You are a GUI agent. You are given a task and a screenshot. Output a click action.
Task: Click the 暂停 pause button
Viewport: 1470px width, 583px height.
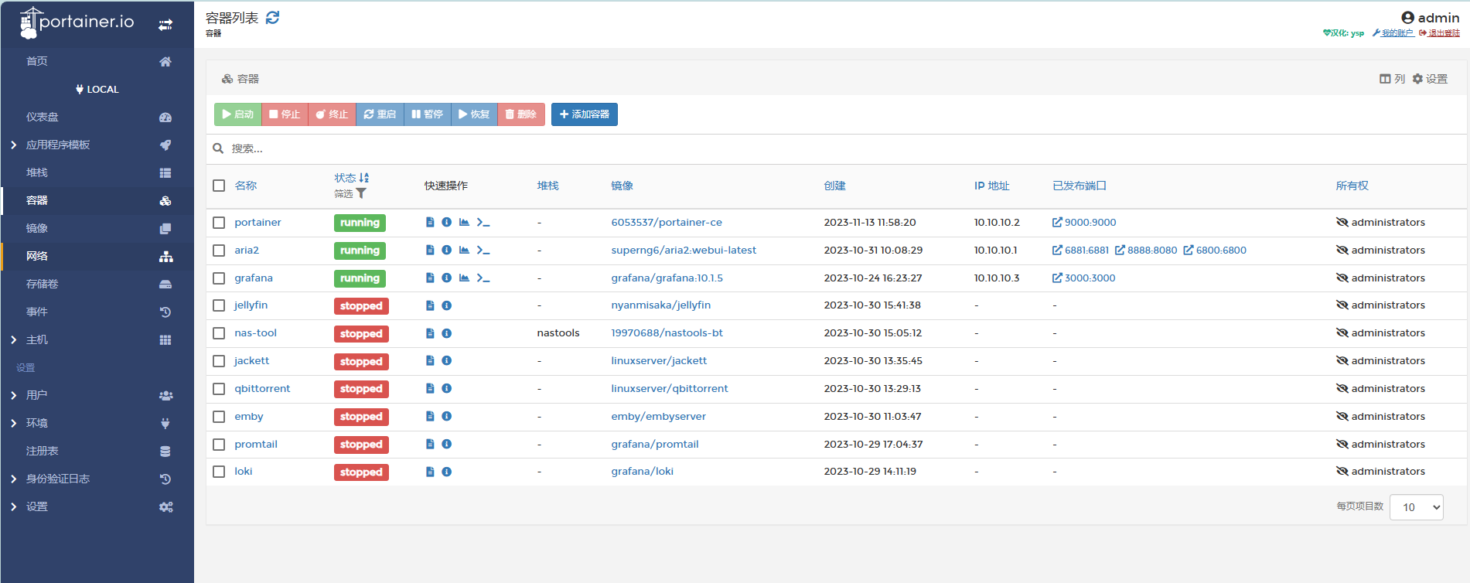pos(427,114)
